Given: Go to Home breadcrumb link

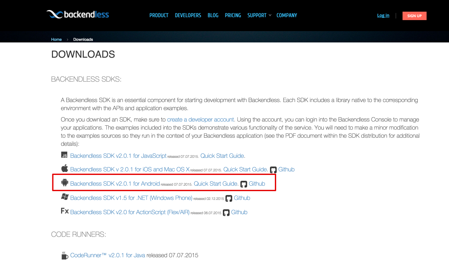Looking at the screenshot, I should pyautogui.click(x=56, y=39).
